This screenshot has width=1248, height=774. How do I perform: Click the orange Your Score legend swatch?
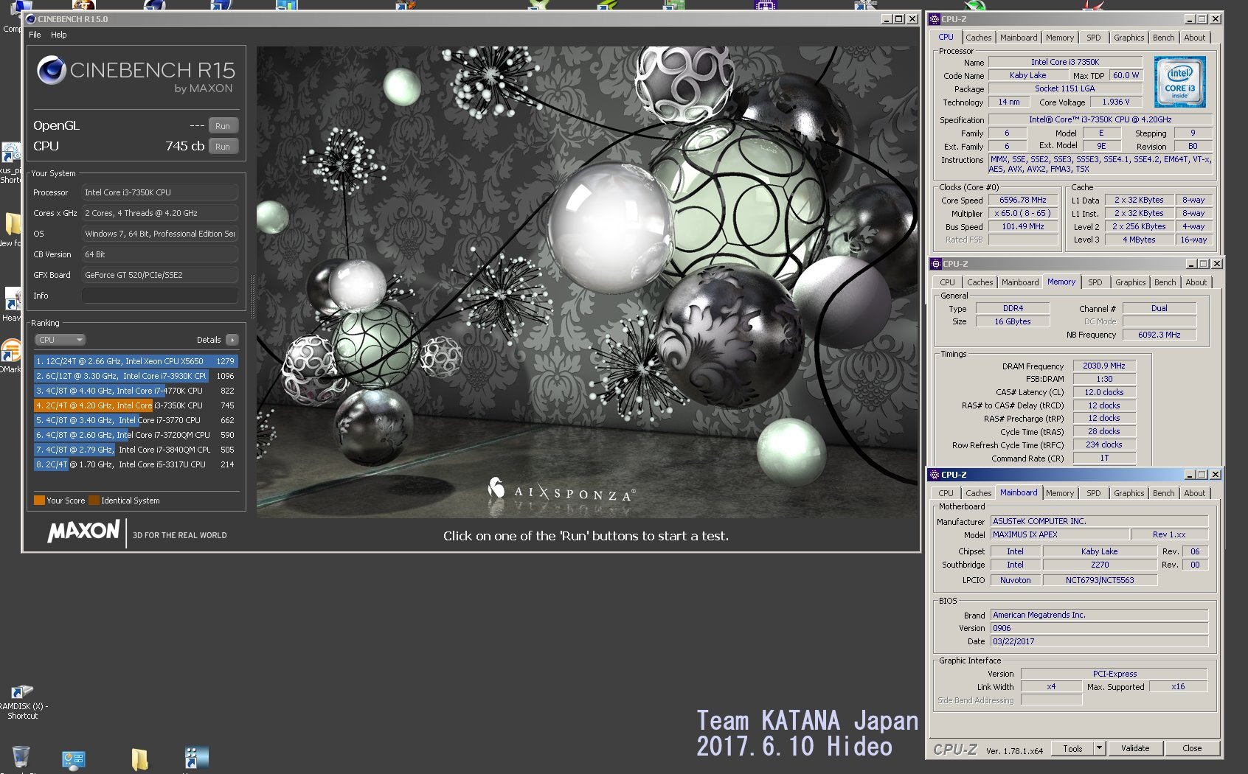coord(39,501)
